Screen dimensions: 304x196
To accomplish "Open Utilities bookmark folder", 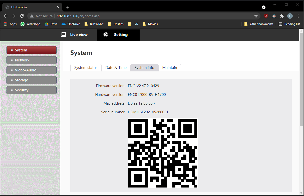I will point(116,24).
